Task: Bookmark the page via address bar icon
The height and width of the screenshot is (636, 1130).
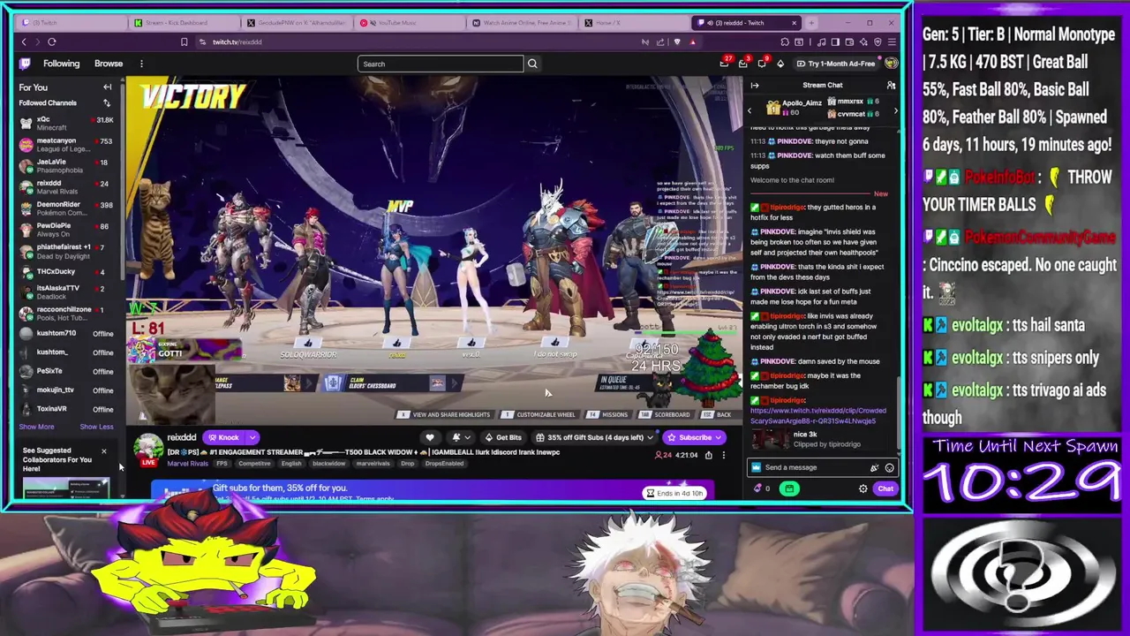Action: pyautogui.click(x=184, y=42)
